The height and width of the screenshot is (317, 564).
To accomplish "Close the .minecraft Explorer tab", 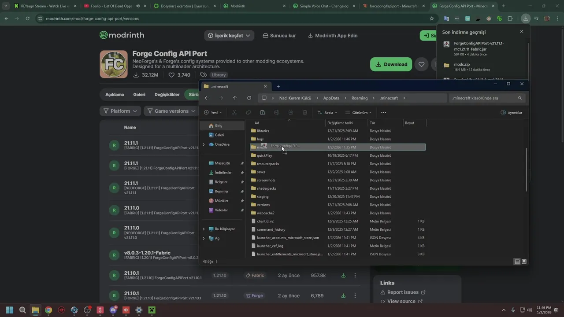I will click(265, 86).
